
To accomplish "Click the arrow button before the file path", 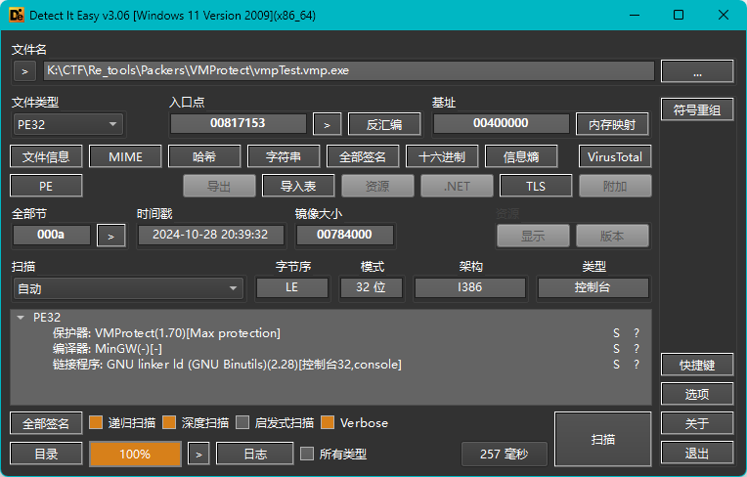I will [x=24, y=72].
